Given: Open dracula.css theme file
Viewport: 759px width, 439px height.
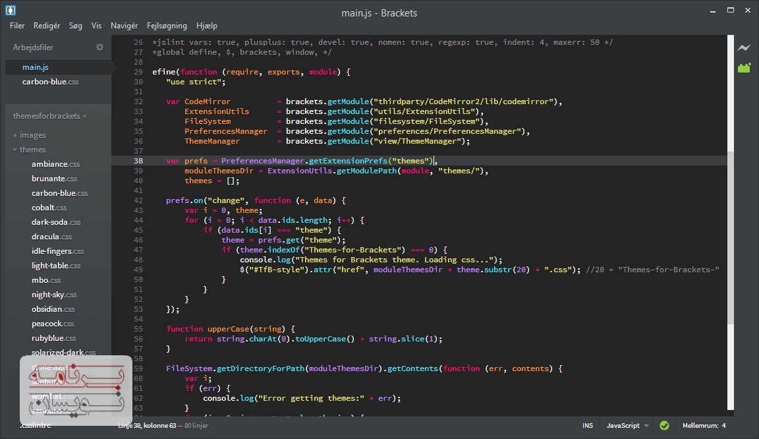Looking at the screenshot, I should (51, 237).
